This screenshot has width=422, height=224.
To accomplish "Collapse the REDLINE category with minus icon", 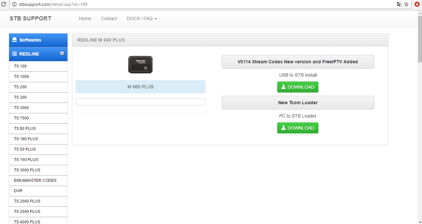I will (62, 54).
